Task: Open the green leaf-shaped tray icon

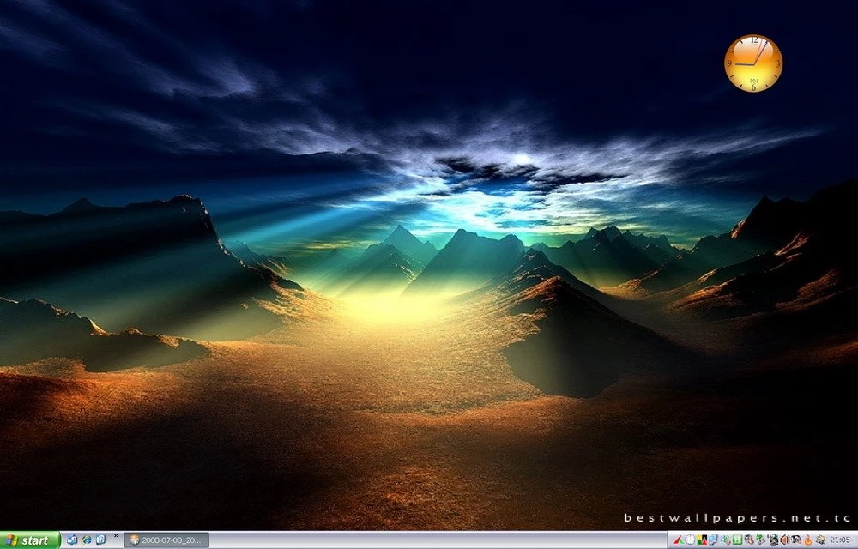Action: 758,541
